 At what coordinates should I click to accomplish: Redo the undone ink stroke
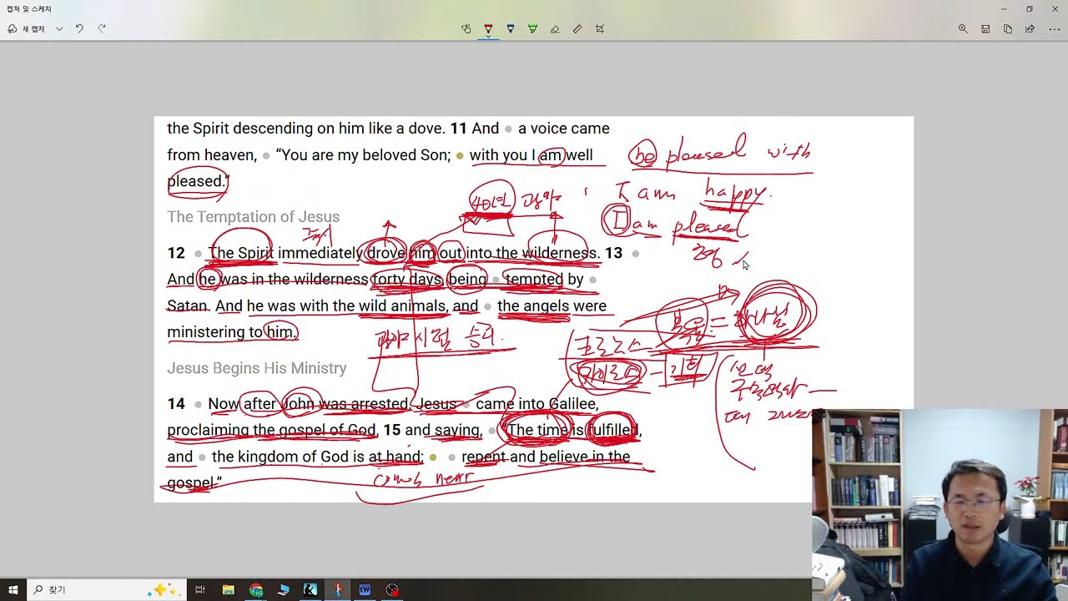click(x=102, y=28)
